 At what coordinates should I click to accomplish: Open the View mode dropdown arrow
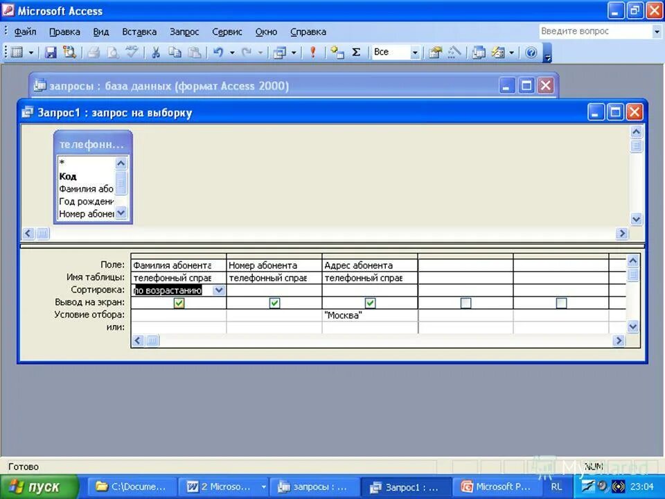point(31,53)
